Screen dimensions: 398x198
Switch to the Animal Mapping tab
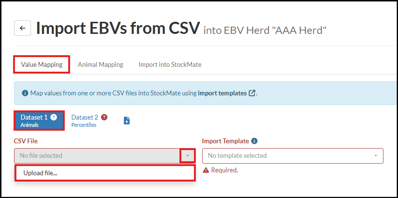tap(100, 64)
